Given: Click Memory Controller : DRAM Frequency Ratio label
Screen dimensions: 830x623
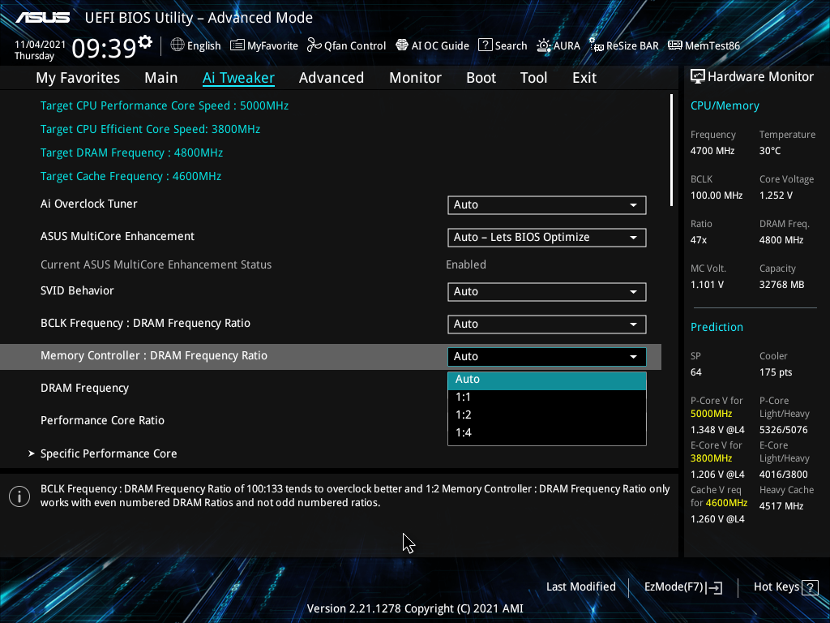Looking at the screenshot, I should [x=154, y=355].
